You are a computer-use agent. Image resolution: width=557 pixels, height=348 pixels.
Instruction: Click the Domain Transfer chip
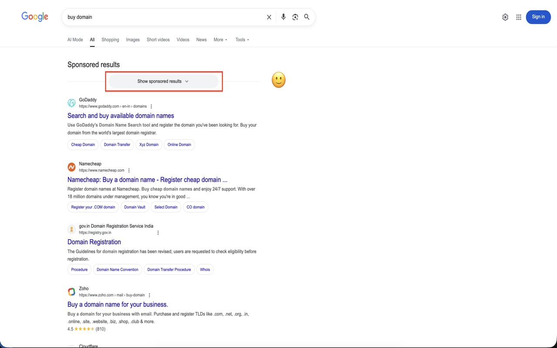pos(117,144)
